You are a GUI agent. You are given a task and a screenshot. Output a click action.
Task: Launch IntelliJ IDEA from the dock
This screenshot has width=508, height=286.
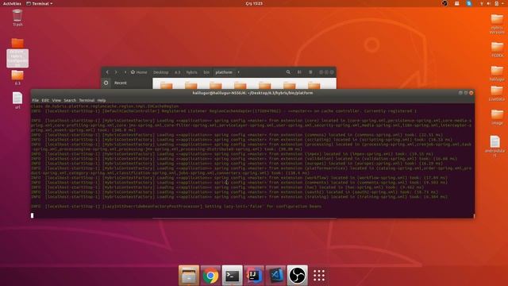(254, 276)
